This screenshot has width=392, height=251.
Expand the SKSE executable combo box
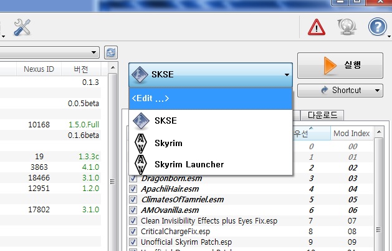pos(211,74)
